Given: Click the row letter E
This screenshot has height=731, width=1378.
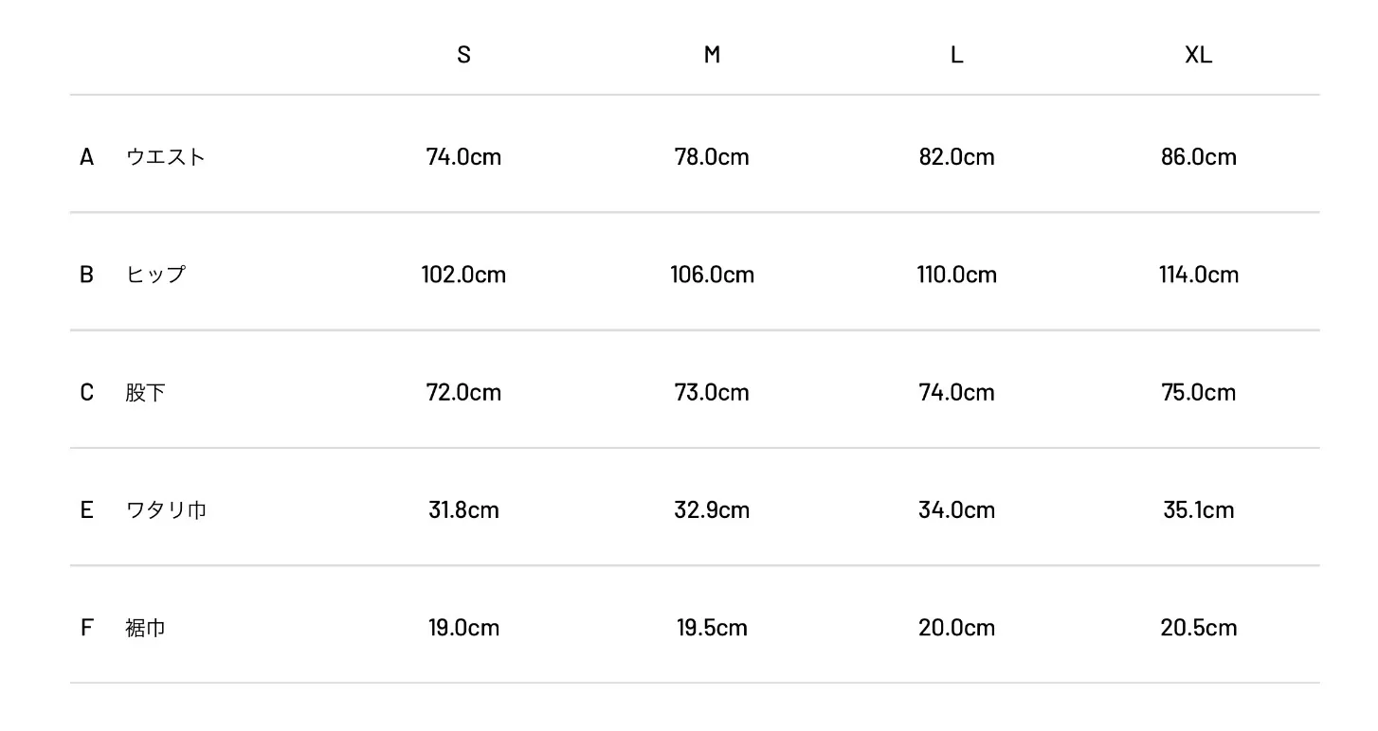Looking at the screenshot, I should [86, 510].
